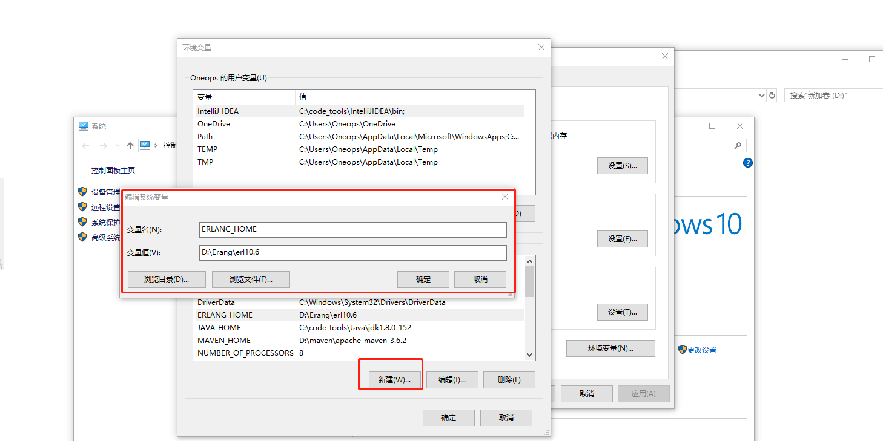Close the 环境变量 dialog
This screenshot has height=441, width=883.
tap(541, 47)
